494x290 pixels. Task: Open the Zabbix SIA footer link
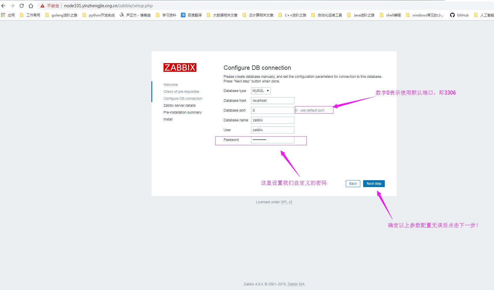(296, 284)
